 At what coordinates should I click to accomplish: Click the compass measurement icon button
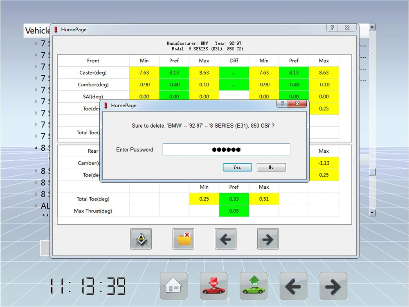pyautogui.click(x=141, y=239)
